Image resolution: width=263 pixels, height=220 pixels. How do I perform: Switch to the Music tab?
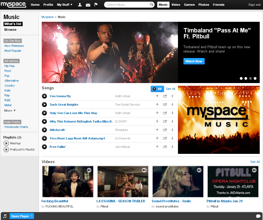coord(163,5)
